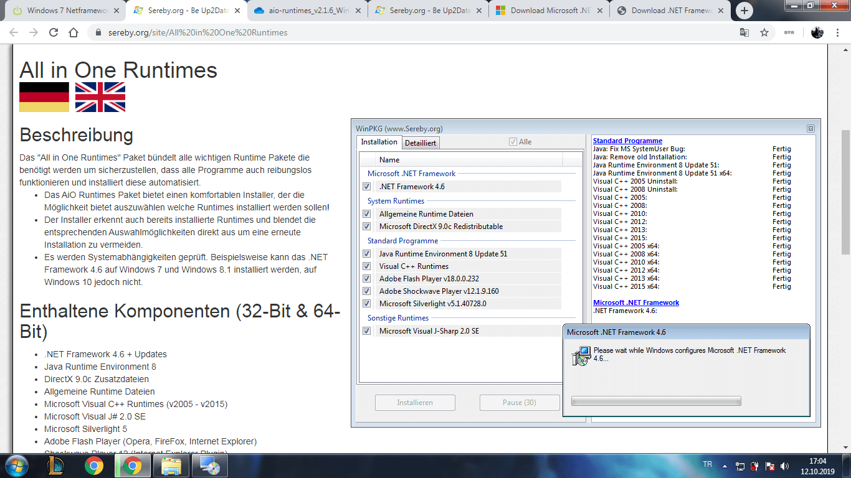Close the Download Microsoft .NET tab

599,11
